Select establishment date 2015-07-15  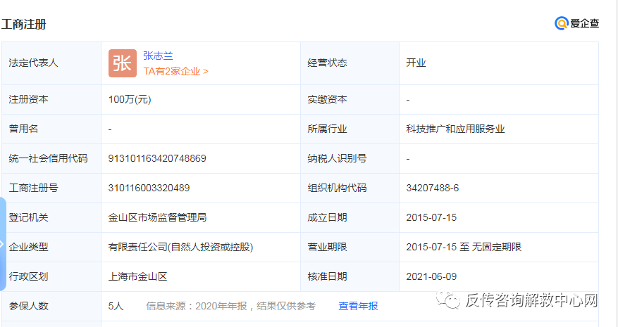click(431, 217)
